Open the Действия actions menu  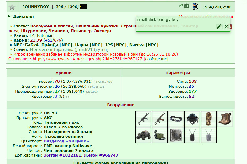(x=23, y=17)
